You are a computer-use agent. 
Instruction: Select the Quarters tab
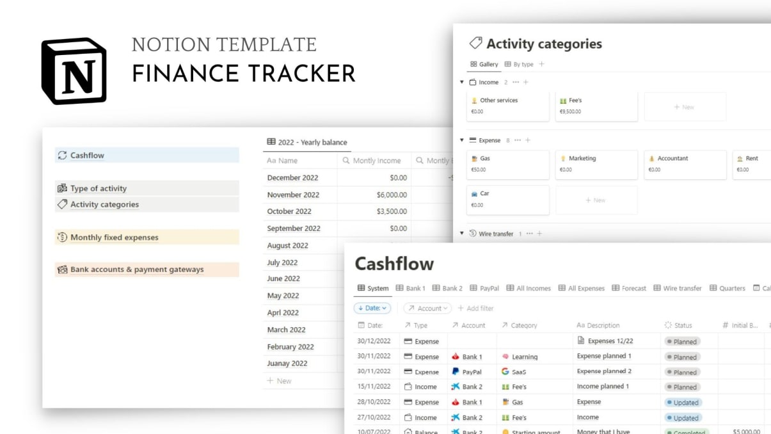coord(727,288)
